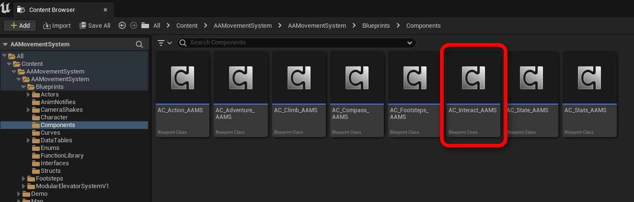
Task: Select the AC_Action_AAMS blueprint asset
Action: coord(183,94)
